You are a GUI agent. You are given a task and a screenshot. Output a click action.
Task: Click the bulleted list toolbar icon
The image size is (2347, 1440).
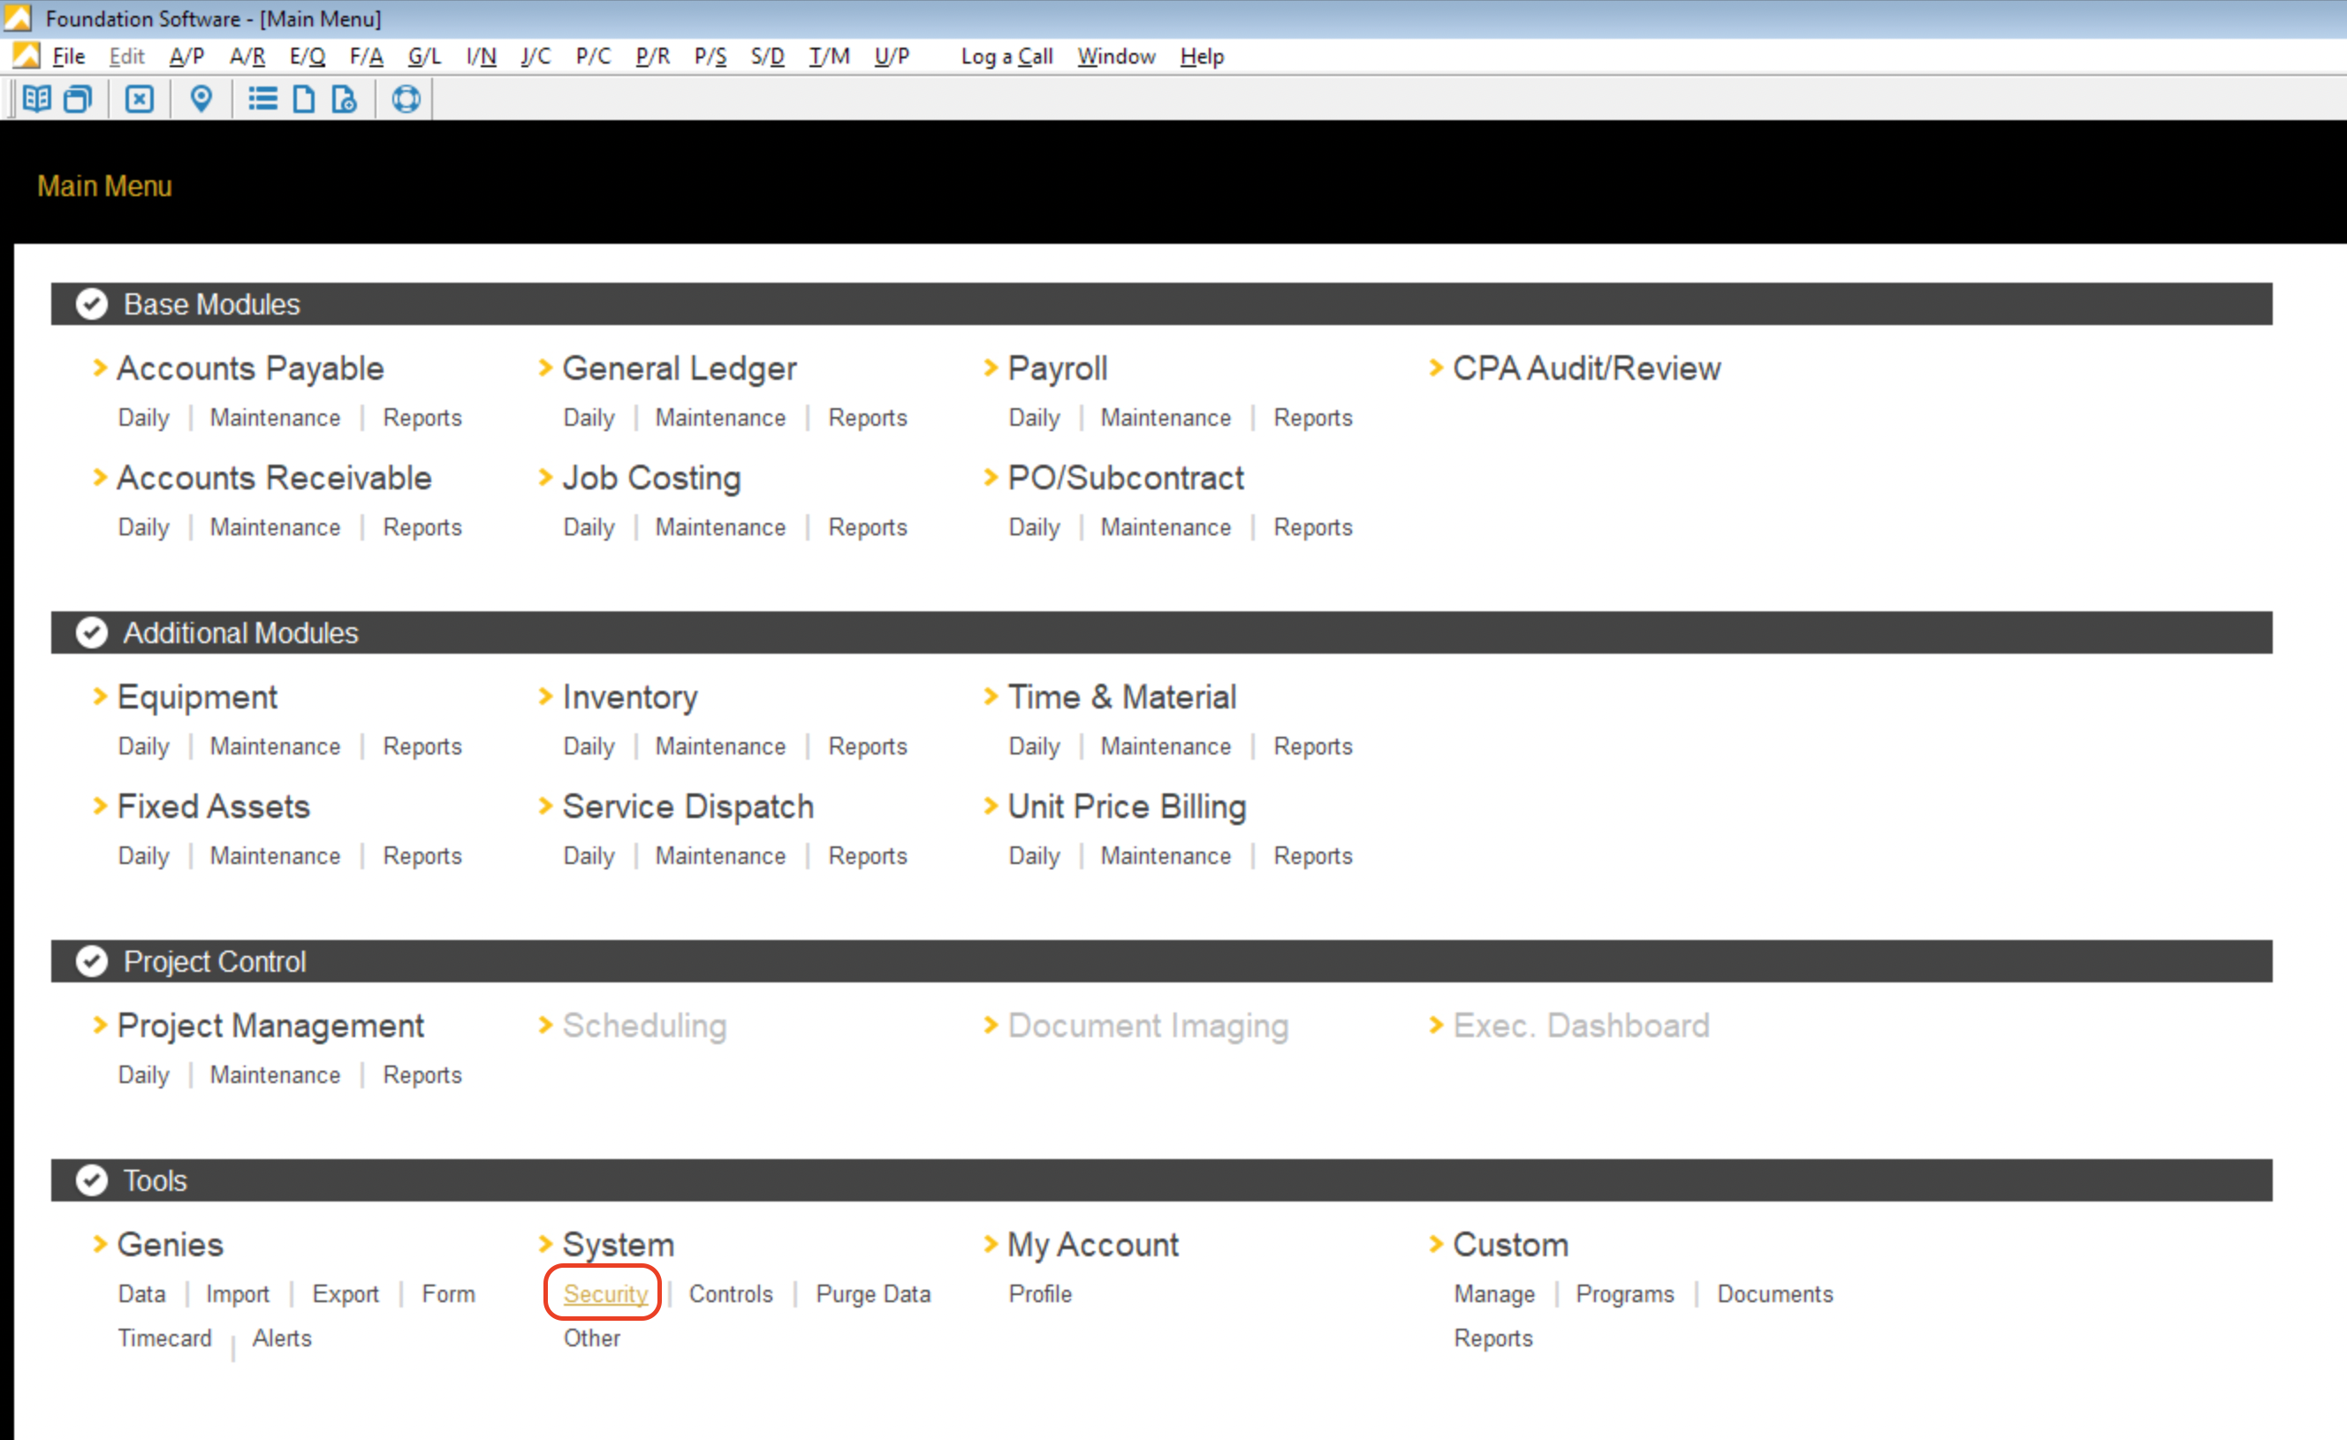pos(262,98)
